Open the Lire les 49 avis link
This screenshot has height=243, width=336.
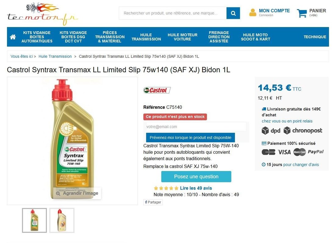tap(196, 188)
